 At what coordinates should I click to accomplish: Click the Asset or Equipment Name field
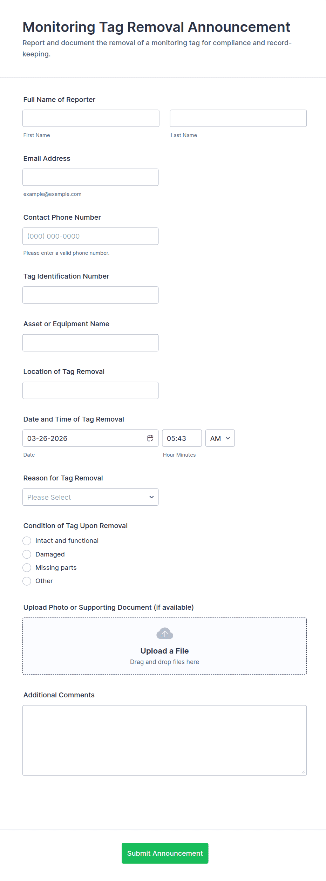click(x=90, y=343)
